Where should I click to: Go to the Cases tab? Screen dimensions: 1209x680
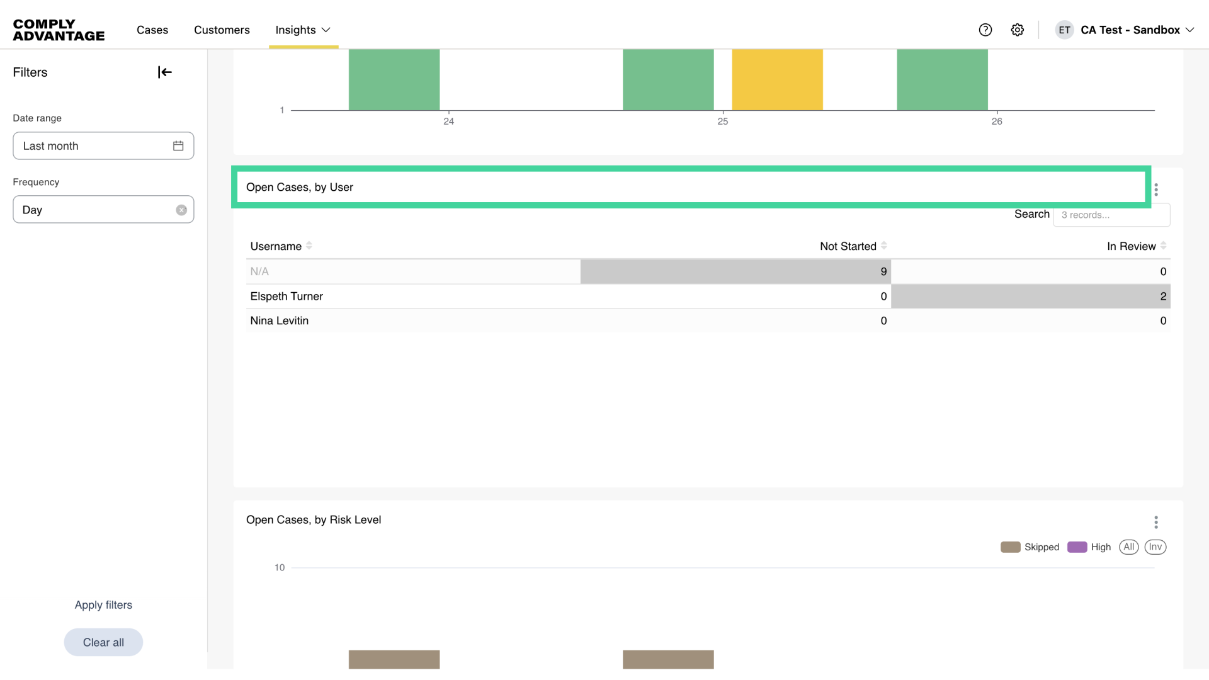[152, 30]
